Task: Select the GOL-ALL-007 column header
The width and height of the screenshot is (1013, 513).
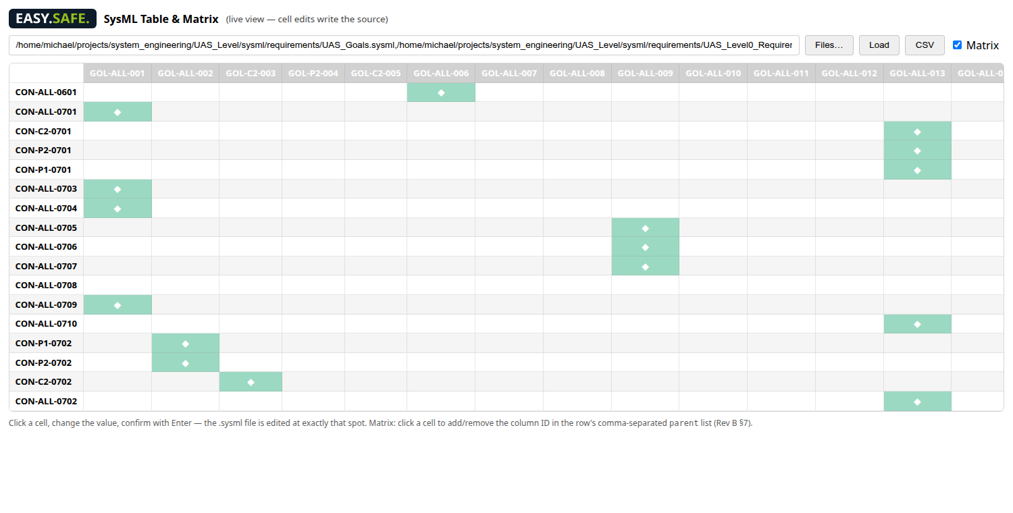Action: (x=509, y=73)
